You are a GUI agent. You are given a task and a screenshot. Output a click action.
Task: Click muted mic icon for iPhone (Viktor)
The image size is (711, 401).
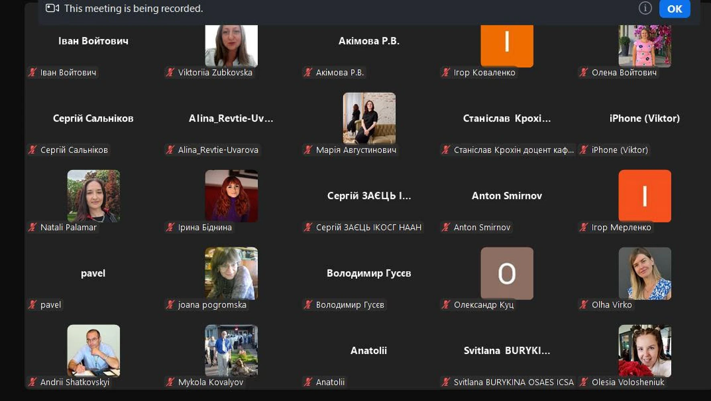click(x=584, y=150)
